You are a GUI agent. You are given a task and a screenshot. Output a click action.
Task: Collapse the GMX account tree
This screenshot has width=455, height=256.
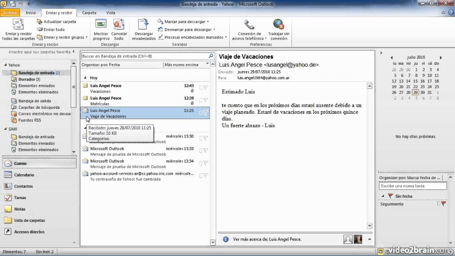click(x=5, y=128)
